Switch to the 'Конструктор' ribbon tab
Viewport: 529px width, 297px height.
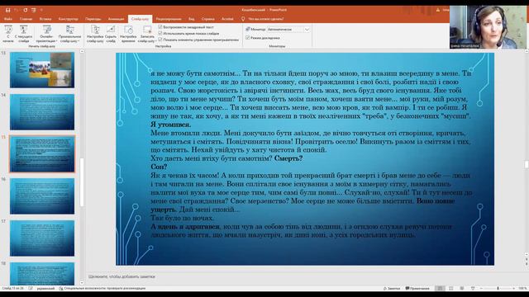point(68,19)
